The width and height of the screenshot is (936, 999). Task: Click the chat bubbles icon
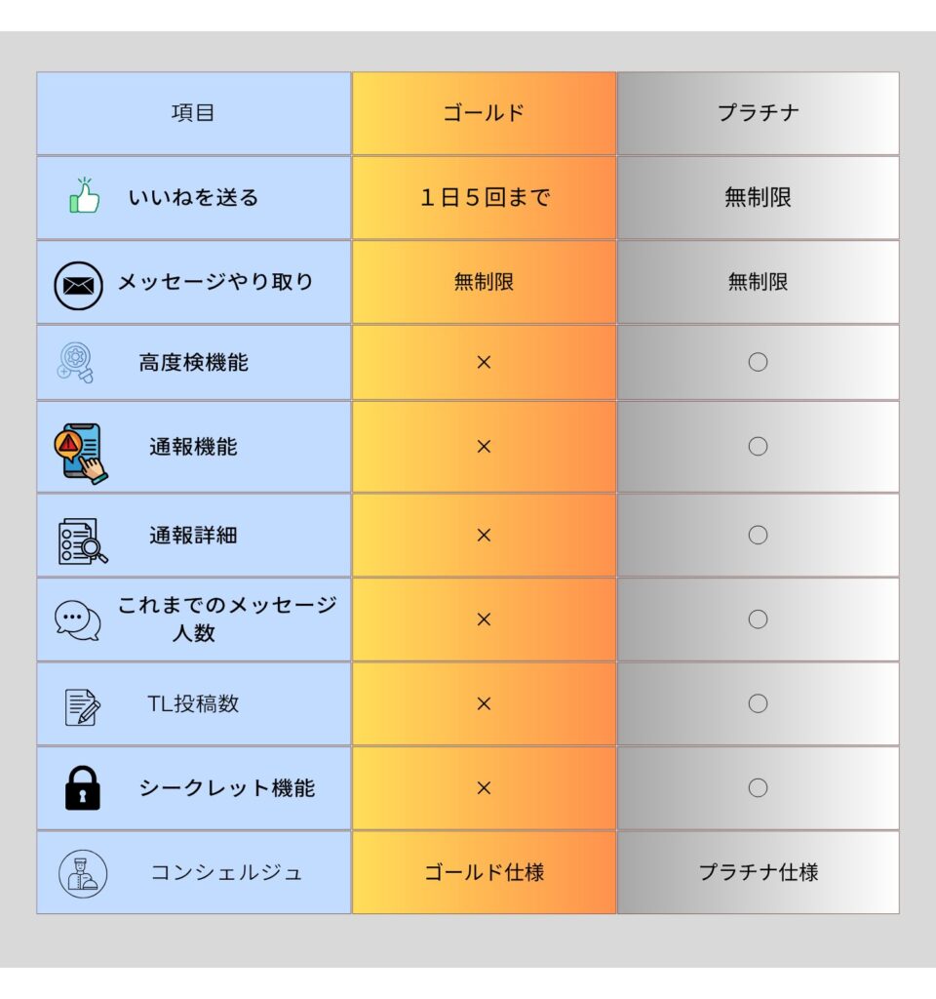pyautogui.click(x=78, y=619)
